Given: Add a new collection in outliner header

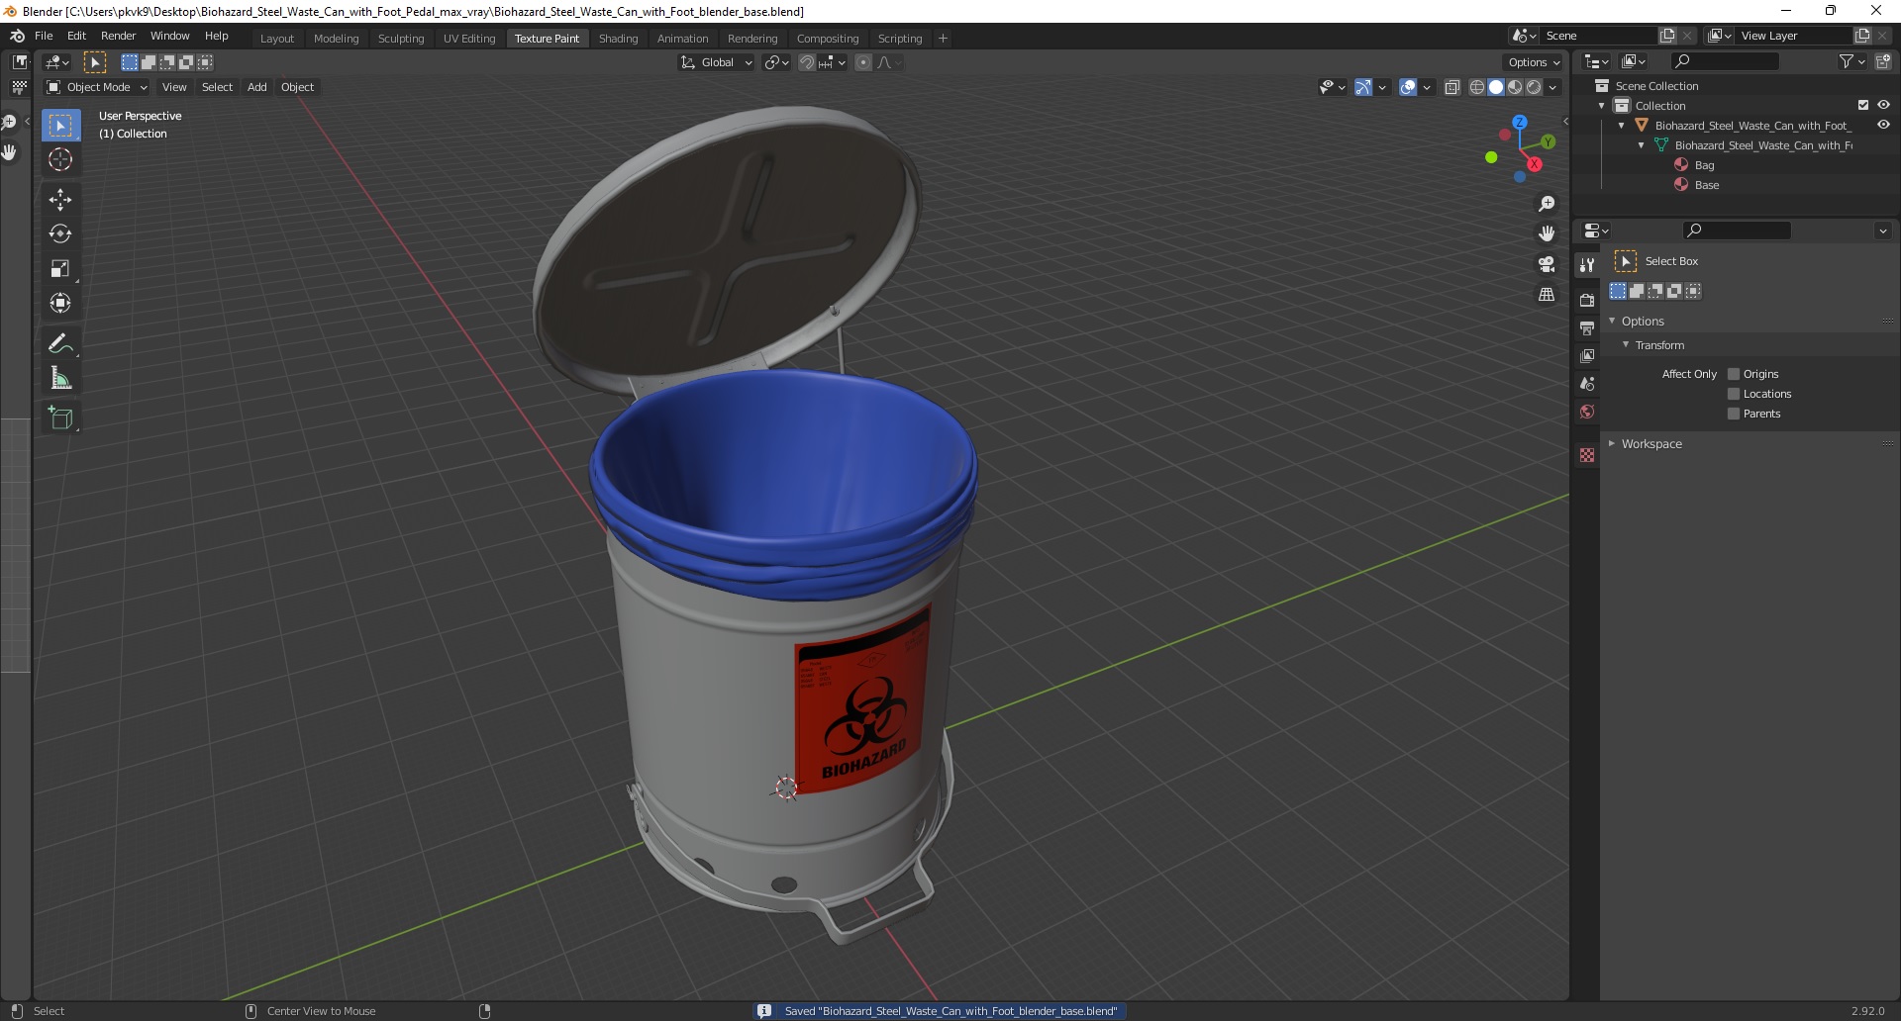Looking at the screenshot, I should coord(1882,61).
